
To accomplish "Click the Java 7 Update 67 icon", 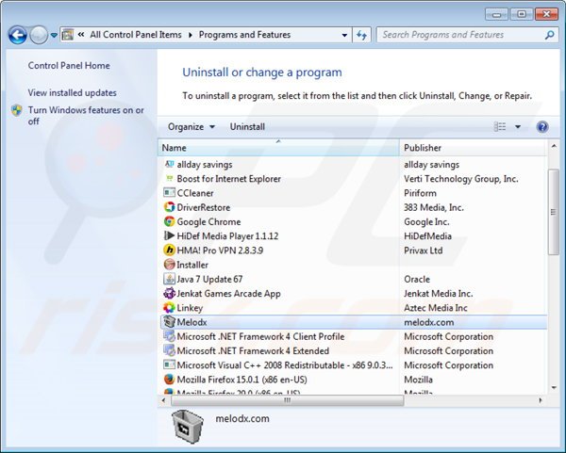I will (169, 279).
